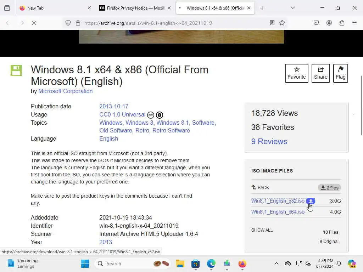Click the Copilot preview icon in taskbar
The height and width of the screenshot is (272, 363).
[352, 263]
